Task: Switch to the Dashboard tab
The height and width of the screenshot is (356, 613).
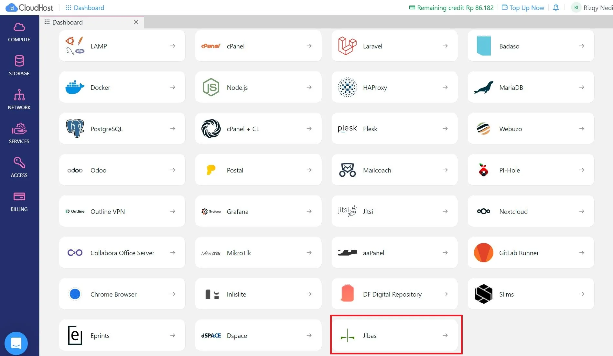Action: [68, 22]
